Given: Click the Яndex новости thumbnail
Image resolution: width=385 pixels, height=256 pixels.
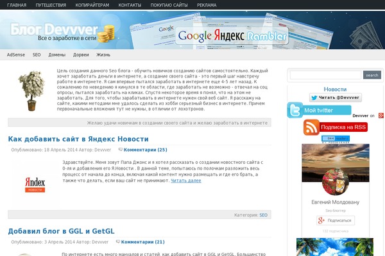Looking at the screenshot, I should point(35,185).
